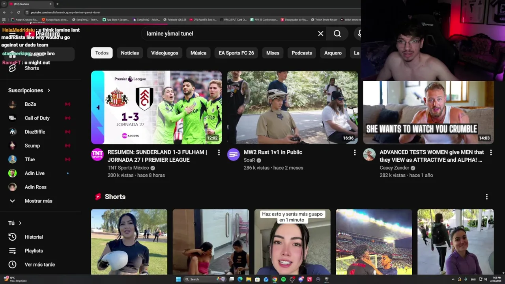The image size is (505, 284).
Task: Select the 'Videojuegos' filter chip
Action: point(165,53)
